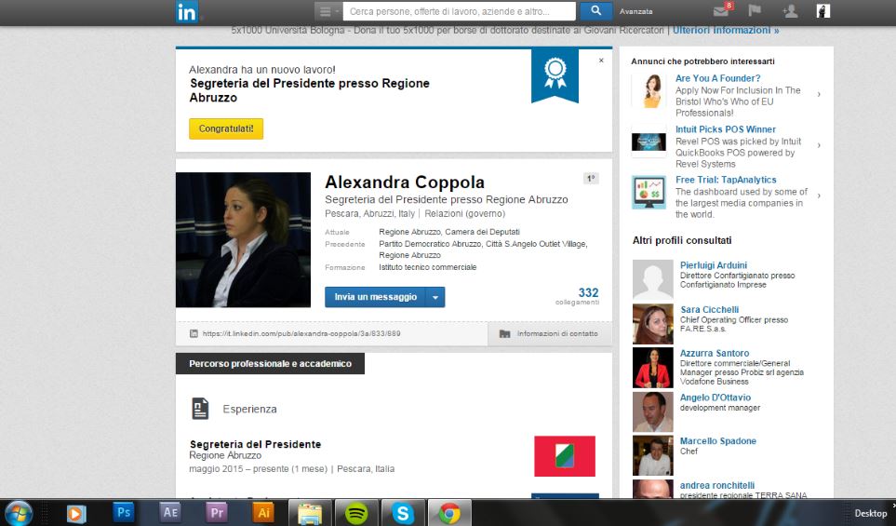This screenshot has width=896, height=526.
Task: Open the messages envelope icon
Action: pyautogui.click(x=721, y=11)
